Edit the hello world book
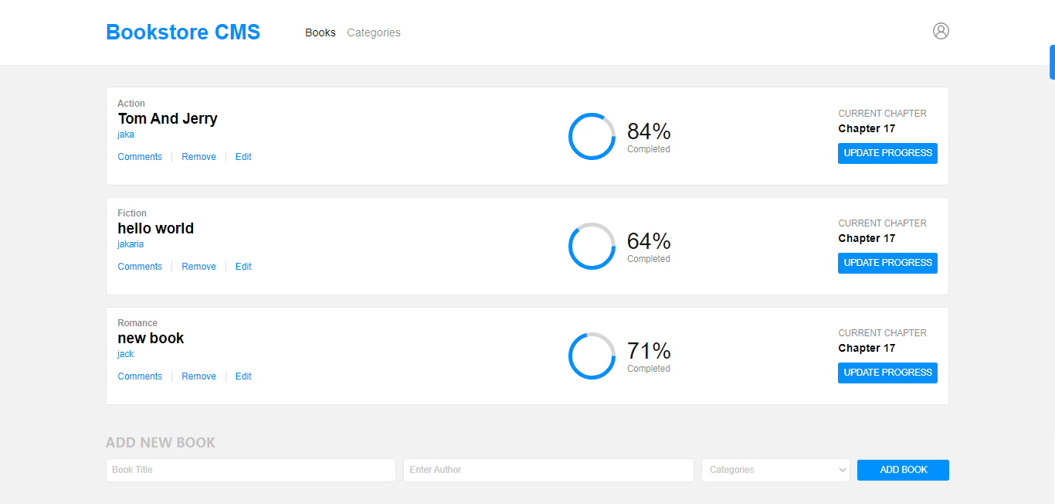Image resolution: width=1055 pixels, height=504 pixels. [243, 267]
